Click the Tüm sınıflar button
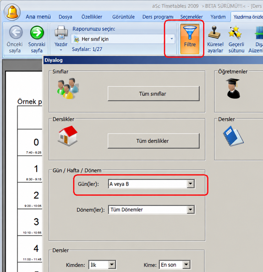Screen dimensions: 263x272 click(x=153, y=94)
